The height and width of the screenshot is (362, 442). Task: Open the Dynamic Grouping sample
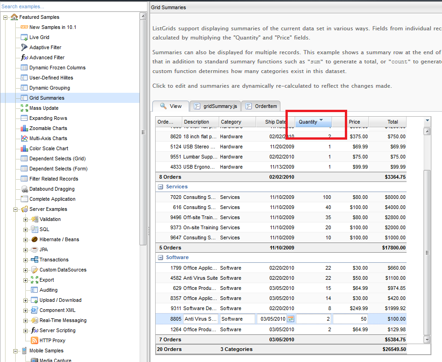point(49,88)
